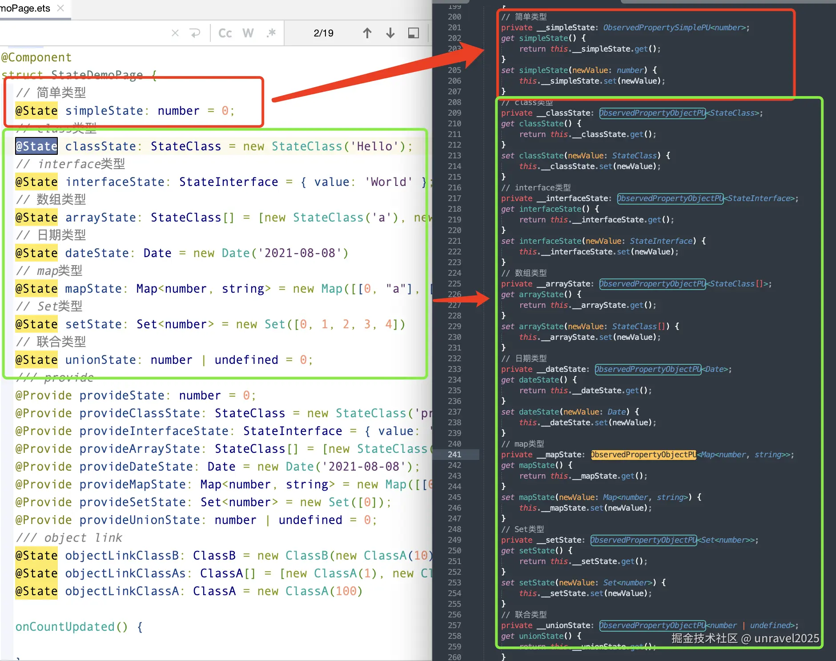Click 'get interfaceState() {' in right editor
Image resolution: width=836 pixels, height=661 pixels.
(x=550, y=209)
